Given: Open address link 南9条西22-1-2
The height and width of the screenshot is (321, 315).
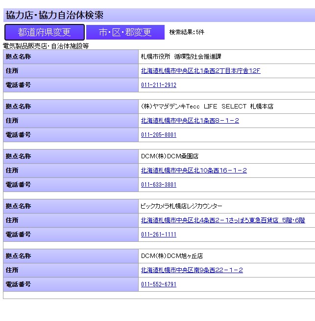Looking at the screenshot, I should (x=192, y=270).
